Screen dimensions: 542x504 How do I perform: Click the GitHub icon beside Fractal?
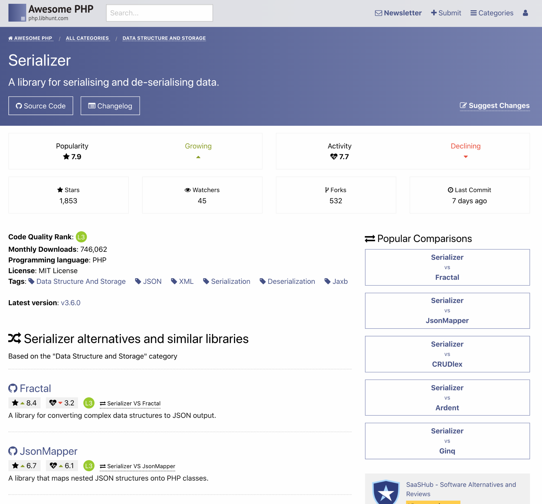[x=13, y=388]
